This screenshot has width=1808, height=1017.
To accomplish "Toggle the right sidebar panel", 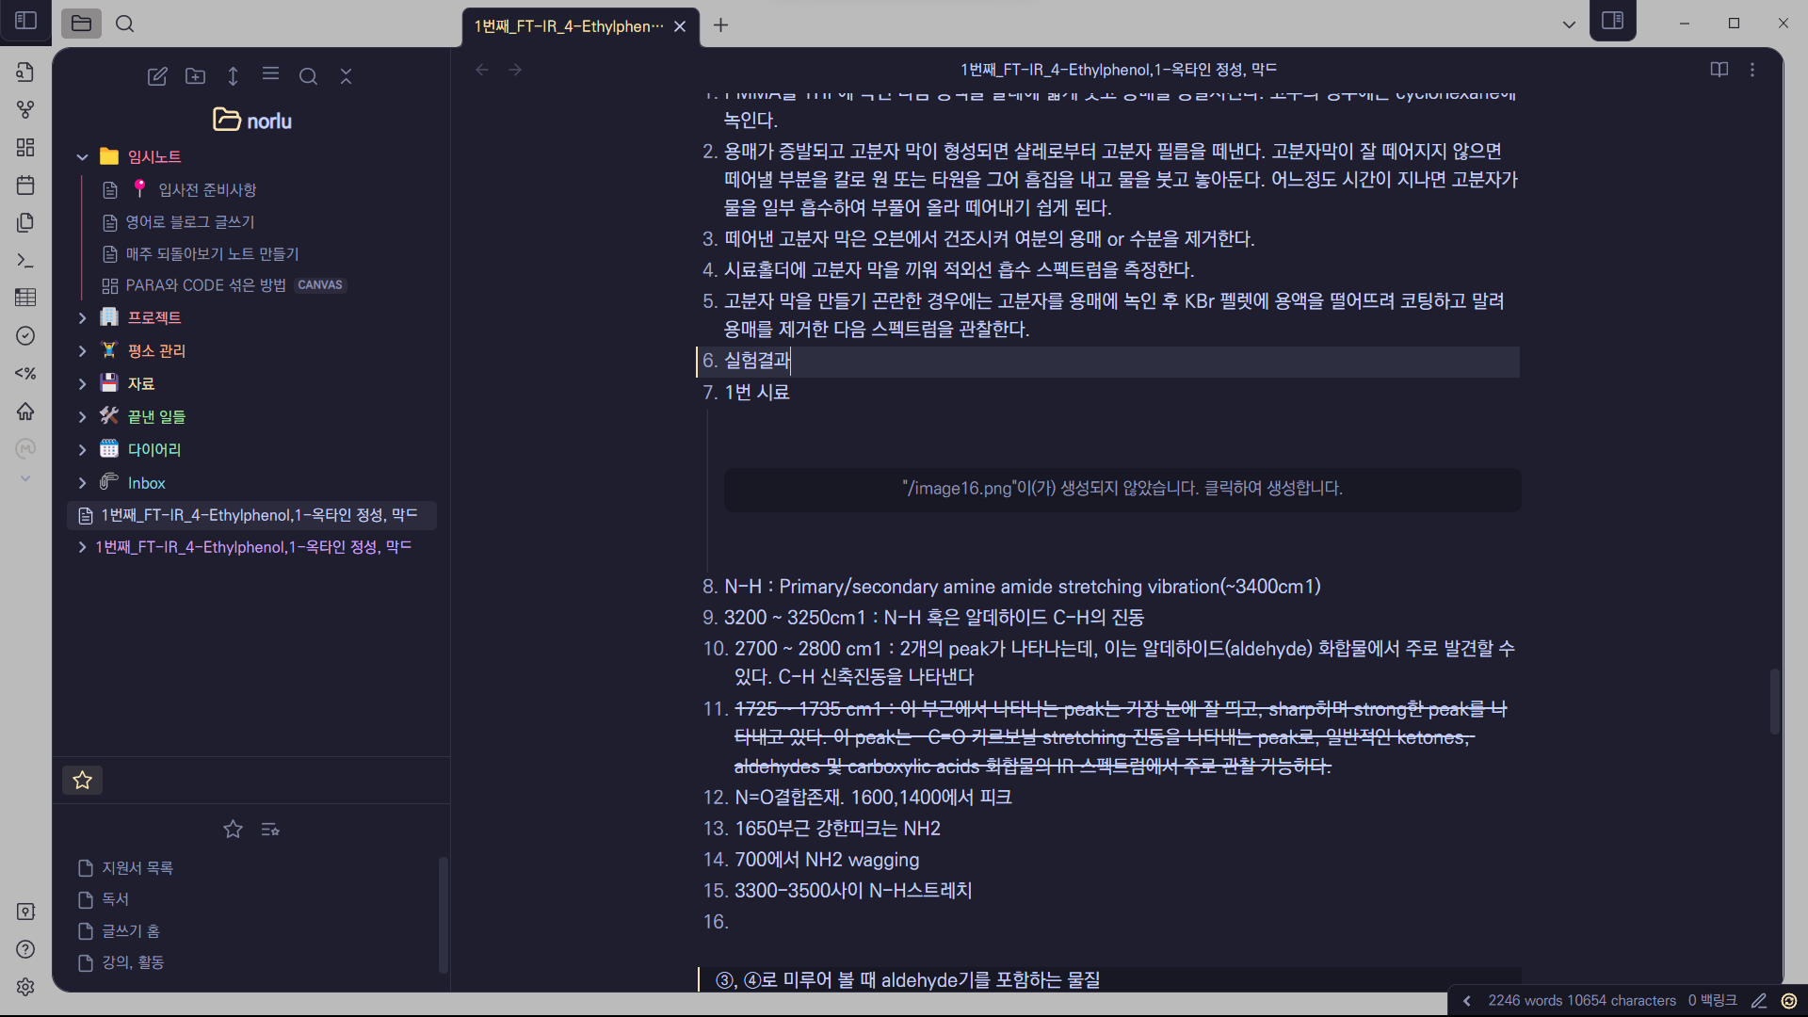I will coord(1612,21).
